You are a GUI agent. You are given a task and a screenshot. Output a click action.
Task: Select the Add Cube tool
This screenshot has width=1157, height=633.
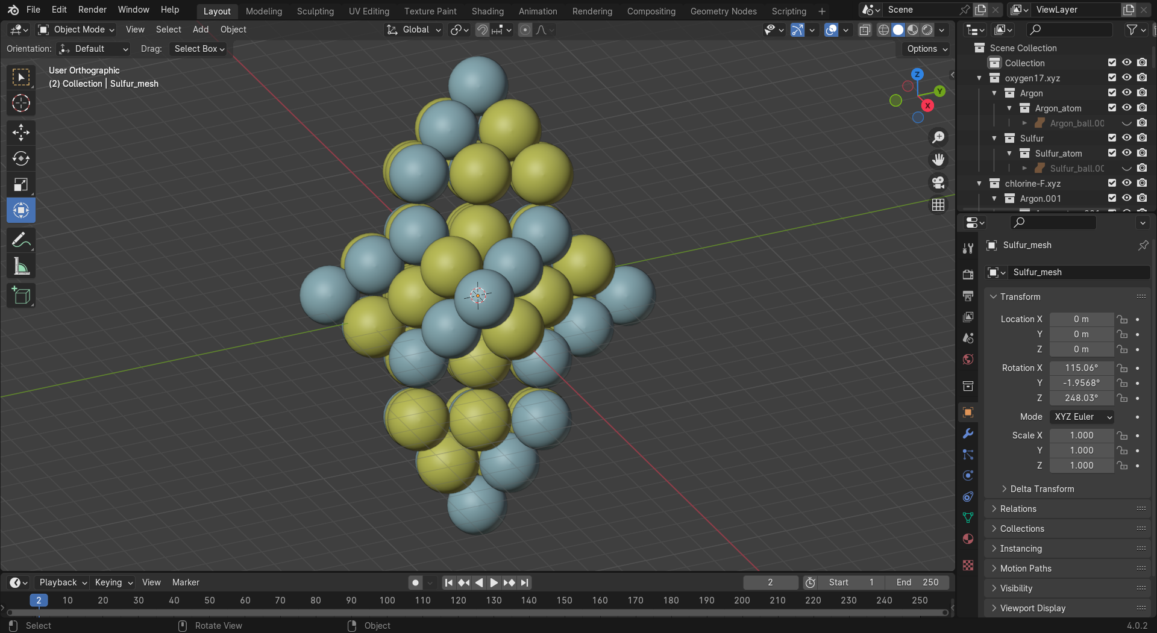pos(21,295)
